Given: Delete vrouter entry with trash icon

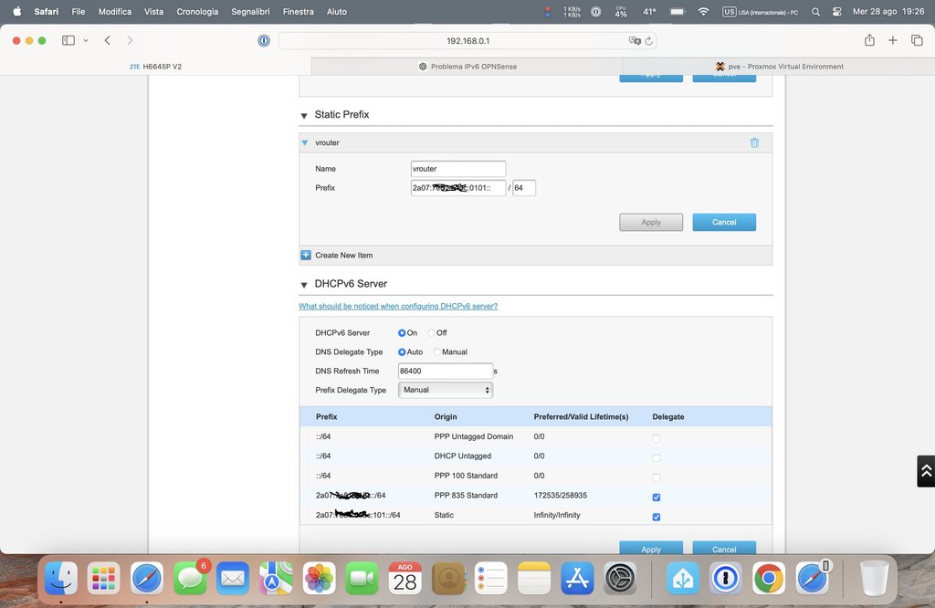Looking at the screenshot, I should point(754,142).
